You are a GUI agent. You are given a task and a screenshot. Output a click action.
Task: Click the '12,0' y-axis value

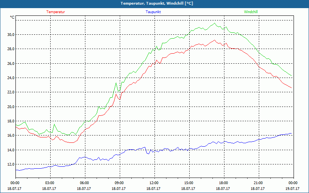click(11, 164)
